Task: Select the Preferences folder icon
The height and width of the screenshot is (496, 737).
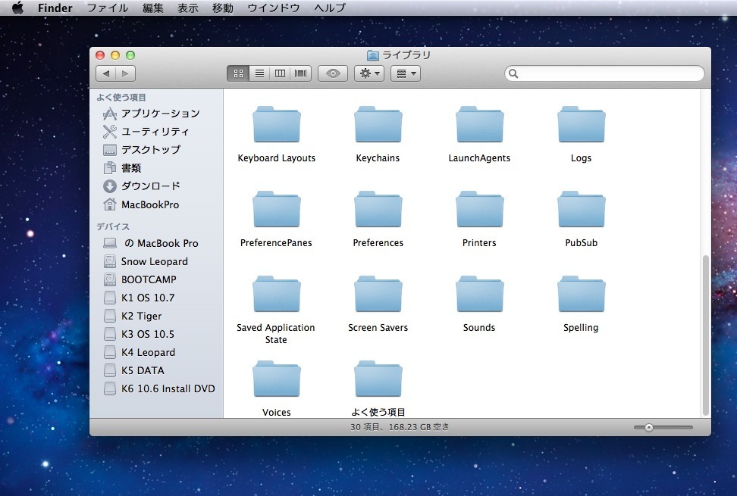Action: [378, 211]
